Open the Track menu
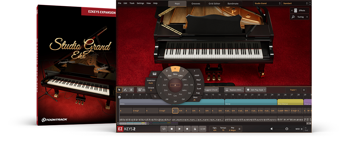349x142 pixels. coord(132,3)
